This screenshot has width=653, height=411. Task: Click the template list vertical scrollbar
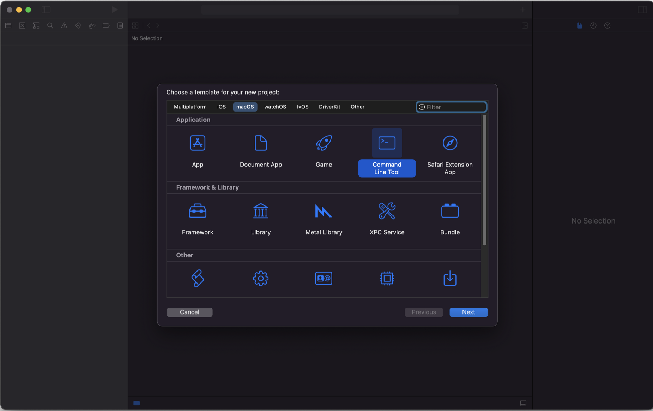tap(484, 180)
